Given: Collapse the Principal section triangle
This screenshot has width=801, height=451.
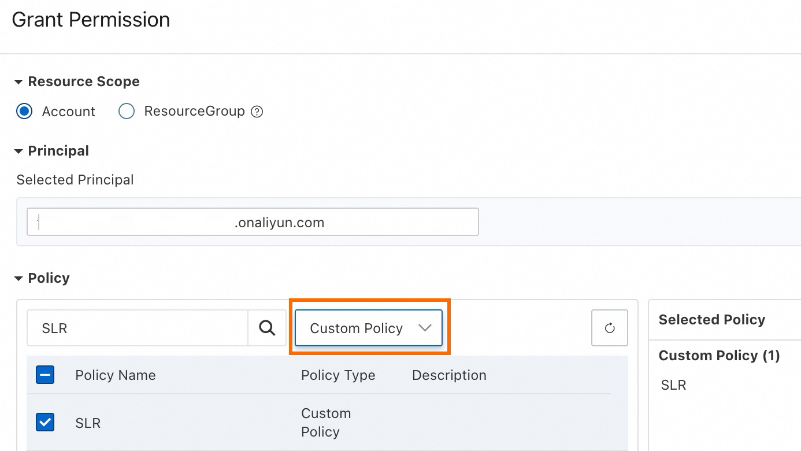Looking at the screenshot, I should (19, 150).
